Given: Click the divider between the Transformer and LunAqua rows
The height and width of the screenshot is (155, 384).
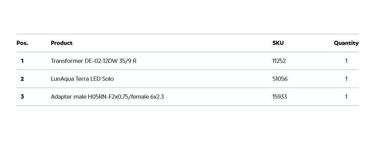Looking at the screenshot, I should tap(187, 70).
